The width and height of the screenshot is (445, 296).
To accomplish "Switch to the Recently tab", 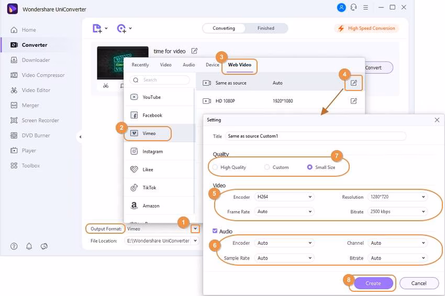I will (140, 65).
